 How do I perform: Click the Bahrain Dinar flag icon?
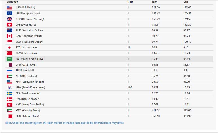tap(10, 116)
